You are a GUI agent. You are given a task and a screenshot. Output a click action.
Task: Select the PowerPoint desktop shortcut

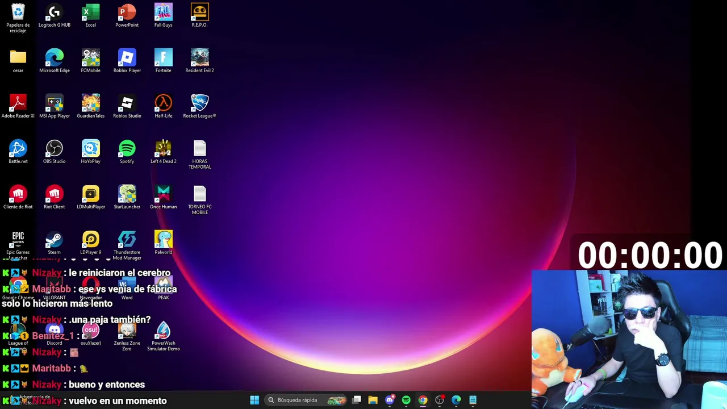tap(127, 16)
